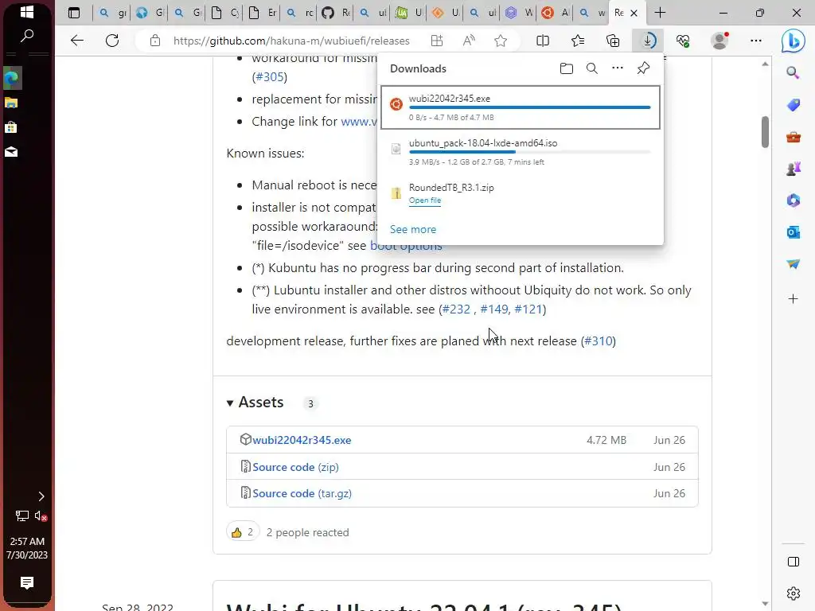Close the active Releases tab
Image resolution: width=815 pixels, height=611 pixels.
coord(634,13)
